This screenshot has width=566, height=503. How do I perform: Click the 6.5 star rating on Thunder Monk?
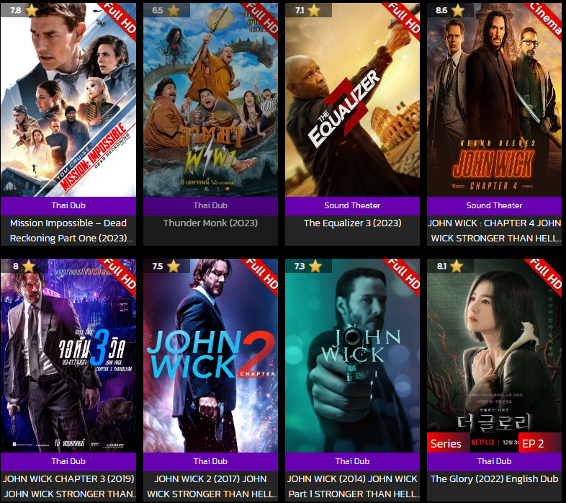[x=166, y=10]
